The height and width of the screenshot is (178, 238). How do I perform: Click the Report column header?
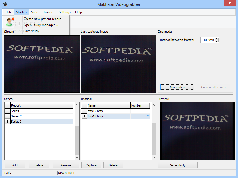coord(42,105)
